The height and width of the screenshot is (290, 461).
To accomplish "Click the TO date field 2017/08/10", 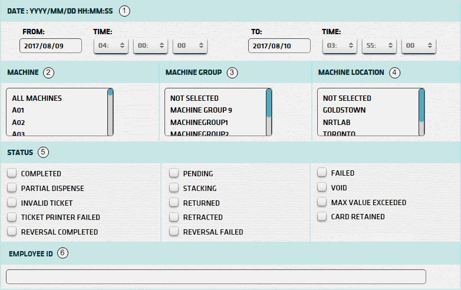I will click(279, 46).
